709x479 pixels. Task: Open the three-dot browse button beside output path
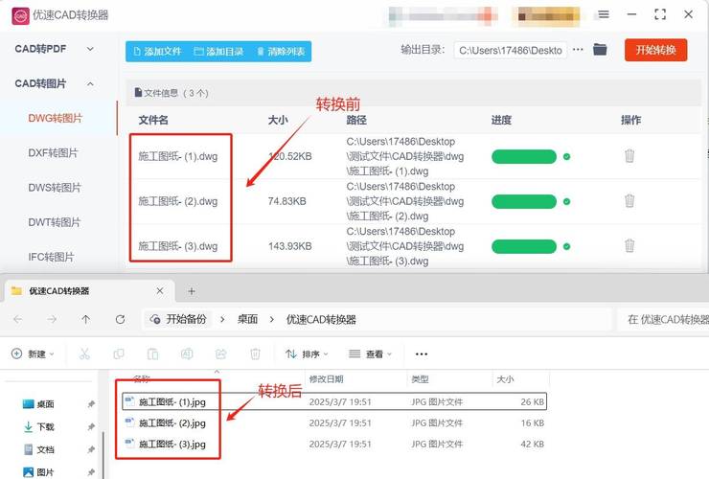[x=578, y=50]
